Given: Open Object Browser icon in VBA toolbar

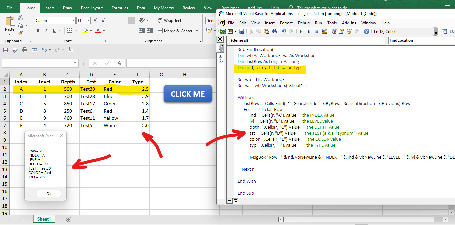Looking at the screenshot, I should pyautogui.click(x=349, y=32).
